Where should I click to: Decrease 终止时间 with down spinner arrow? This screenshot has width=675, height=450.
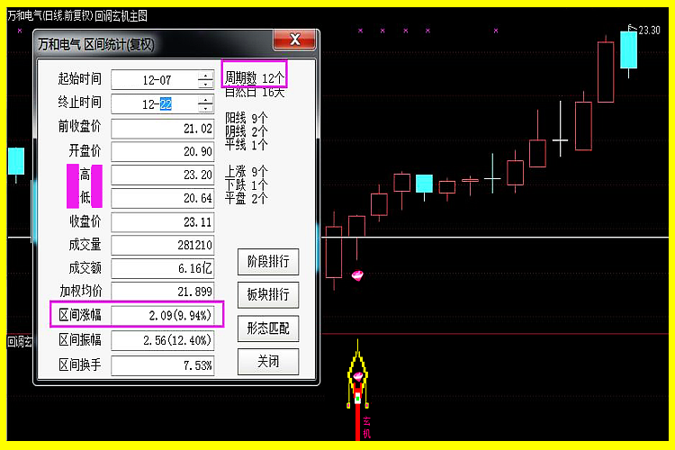click(205, 109)
